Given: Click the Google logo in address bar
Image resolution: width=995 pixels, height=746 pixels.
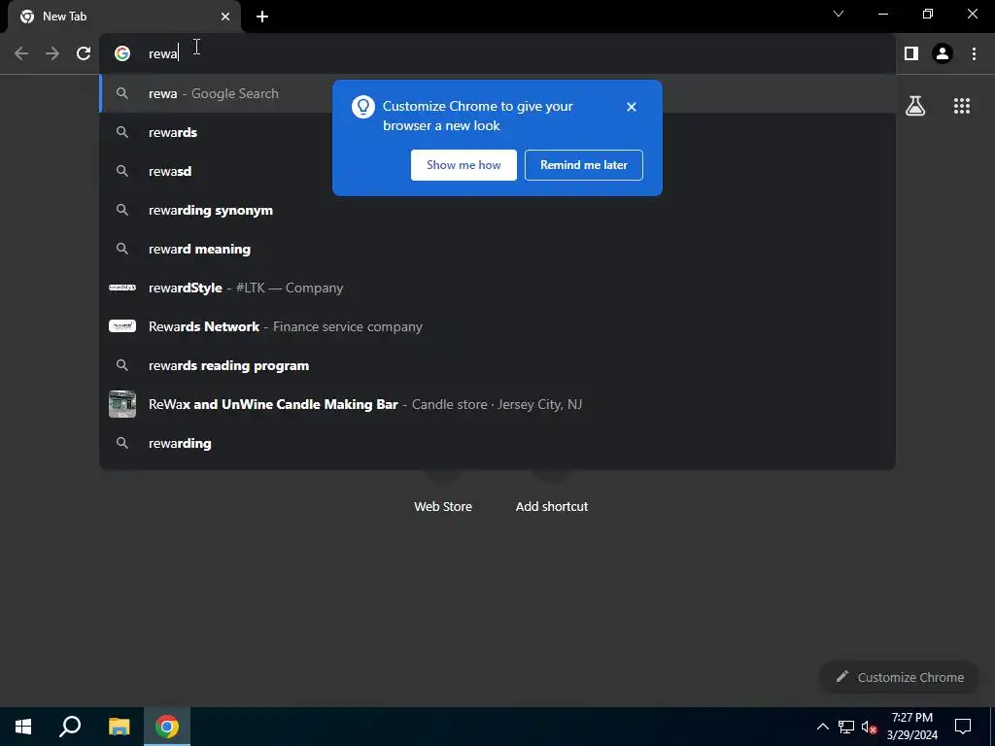Looking at the screenshot, I should [x=122, y=53].
